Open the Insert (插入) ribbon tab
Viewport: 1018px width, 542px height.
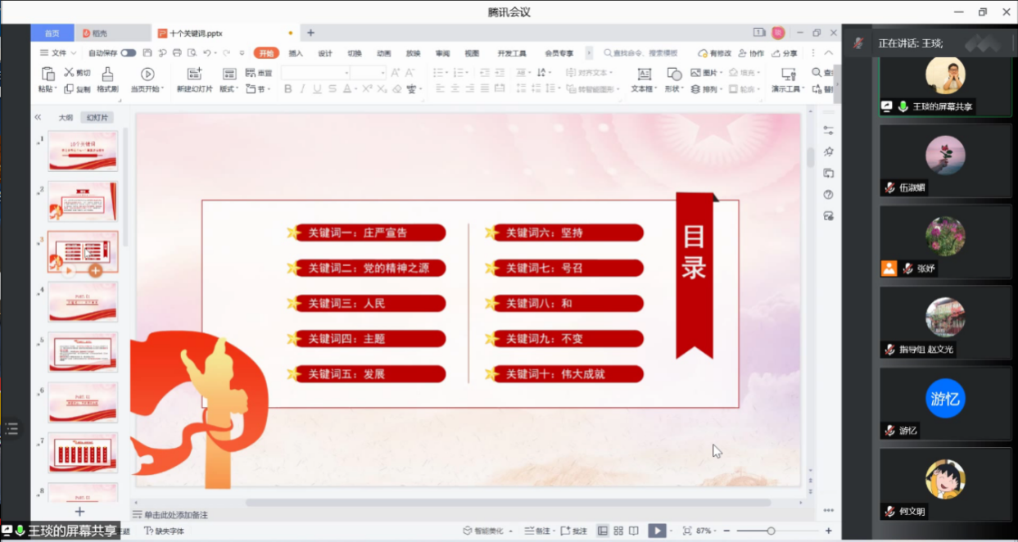coord(296,53)
